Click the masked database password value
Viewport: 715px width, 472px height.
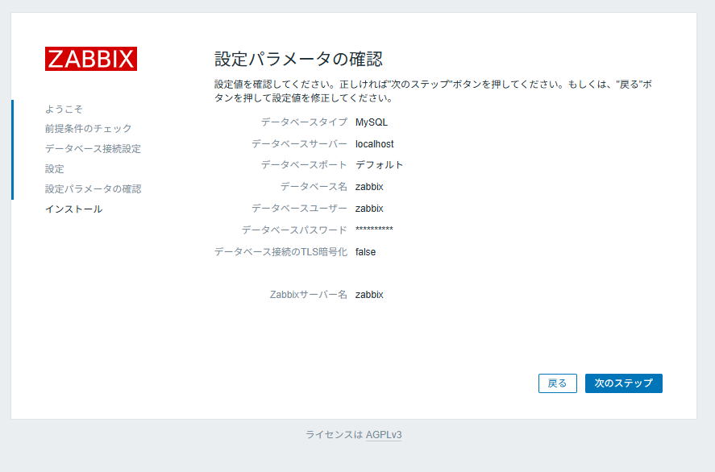374,230
